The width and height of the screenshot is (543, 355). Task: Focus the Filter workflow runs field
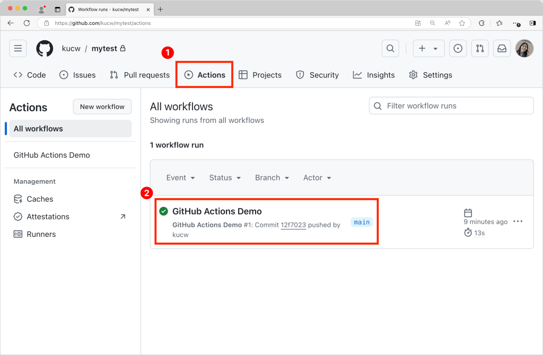451,106
